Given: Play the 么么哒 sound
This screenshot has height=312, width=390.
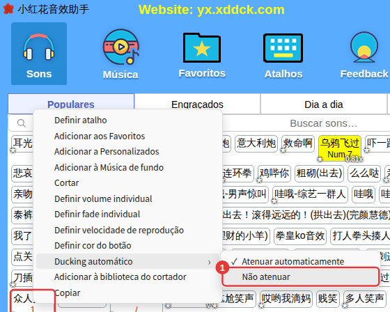Looking at the screenshot, I should (364, 173).
